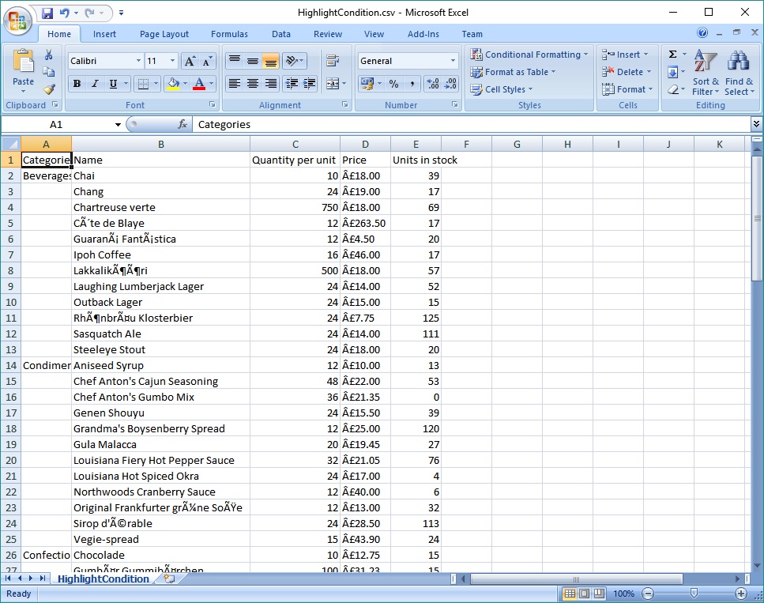The width and height of the screenshot is (764, 603).
Task: Toggle Center horizontal alignment
Action: tap(252, 83)
